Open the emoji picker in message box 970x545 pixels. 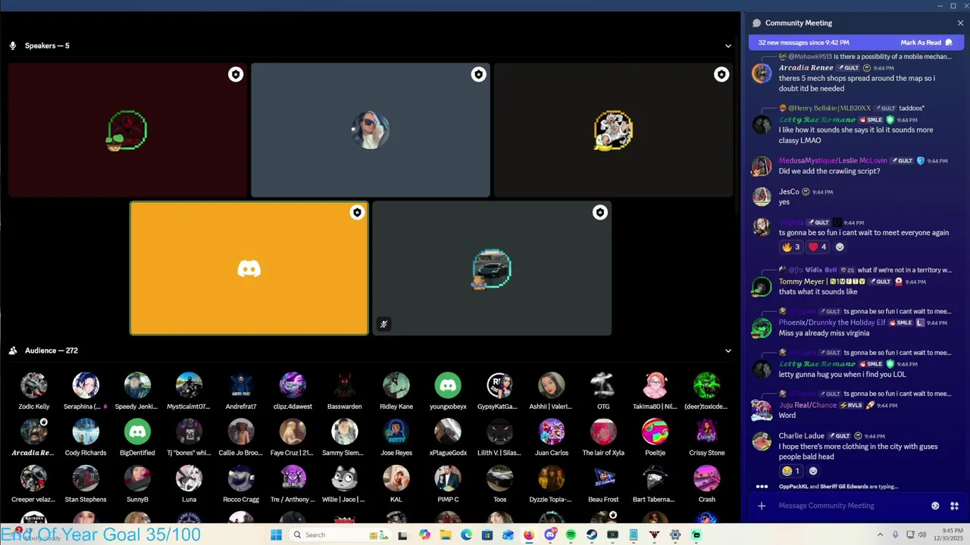(935, 506)
